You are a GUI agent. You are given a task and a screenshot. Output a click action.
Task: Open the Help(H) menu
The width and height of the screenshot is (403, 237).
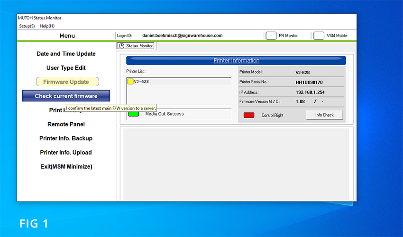[47, 26]
